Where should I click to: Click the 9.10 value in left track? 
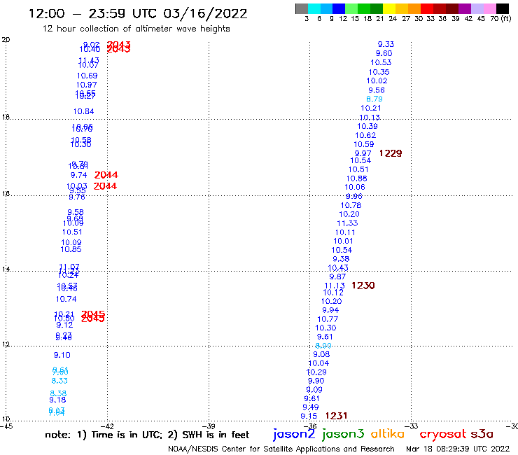62,355
